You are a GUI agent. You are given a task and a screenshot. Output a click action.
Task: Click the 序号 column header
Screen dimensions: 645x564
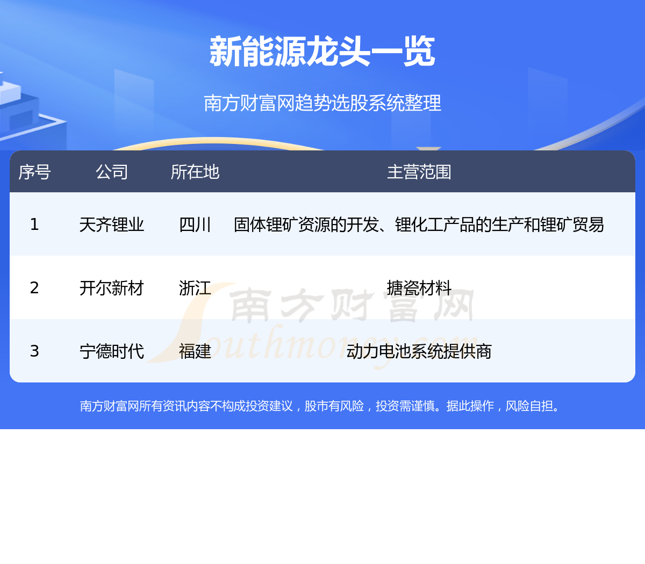34,172
